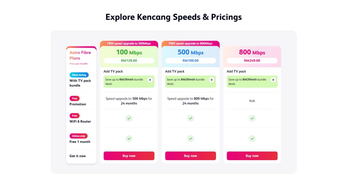Click Free 1 month checkmark for 100 Mbps

(129, 139)
